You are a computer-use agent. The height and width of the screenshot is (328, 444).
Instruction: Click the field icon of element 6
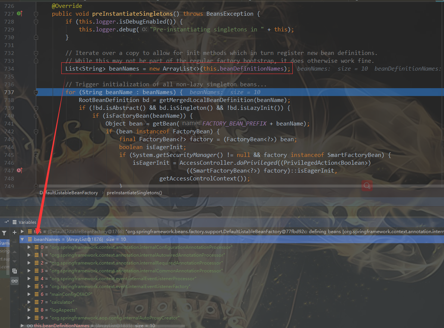37,294
